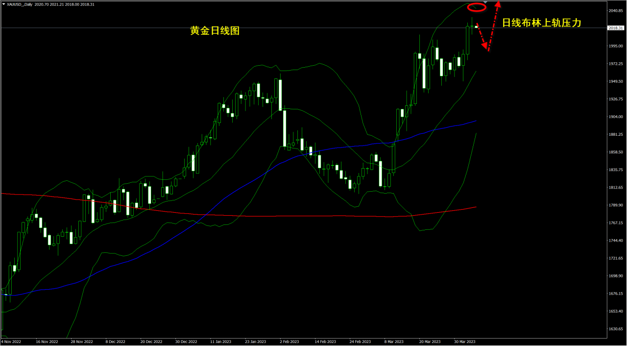Click the highlighted 2018.31 current price label
The image size is (627, 346).
click(615, 28)
